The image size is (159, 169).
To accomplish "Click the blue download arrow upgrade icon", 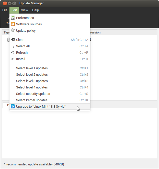I will tap(13, 106).
